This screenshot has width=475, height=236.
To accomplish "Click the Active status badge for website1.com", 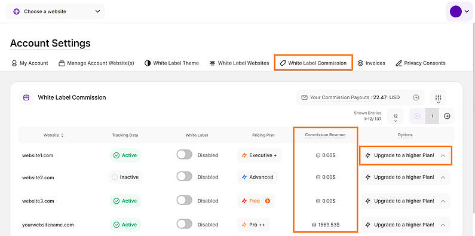I will (125, 155).
